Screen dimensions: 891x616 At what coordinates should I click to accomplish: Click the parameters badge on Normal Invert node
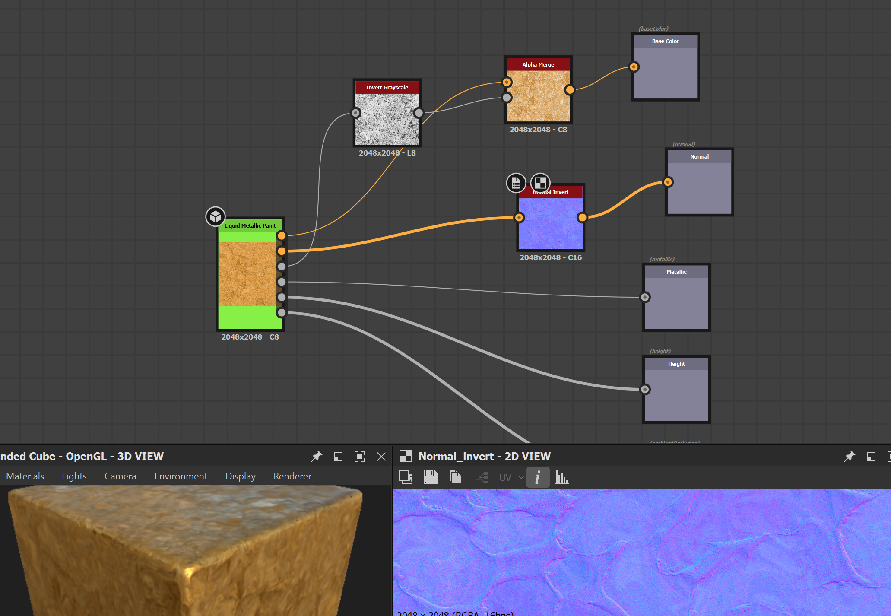pyautogui.click(x=516, y=183)
